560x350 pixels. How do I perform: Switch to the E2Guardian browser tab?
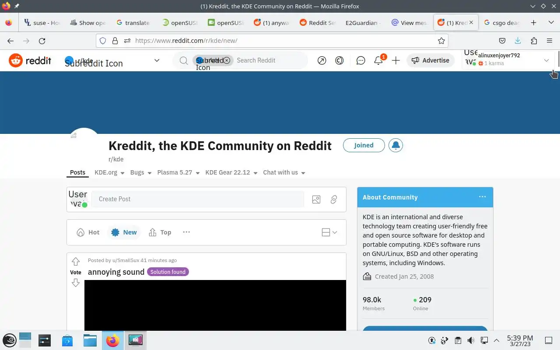click(x=364, y=23)
